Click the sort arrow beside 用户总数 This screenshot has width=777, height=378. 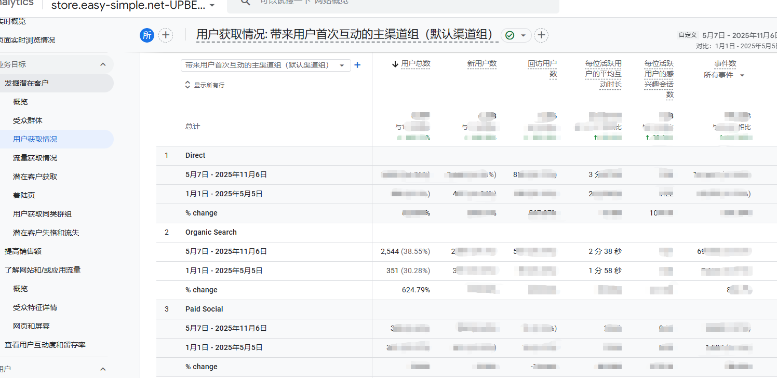tap(395, 64)
